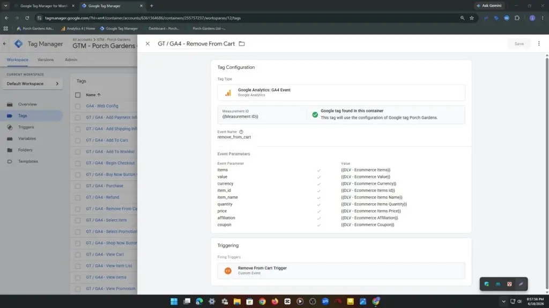Close the Remove From Cart tag editor
Viewport: 549px width, 308px height.
click(147, 44)
